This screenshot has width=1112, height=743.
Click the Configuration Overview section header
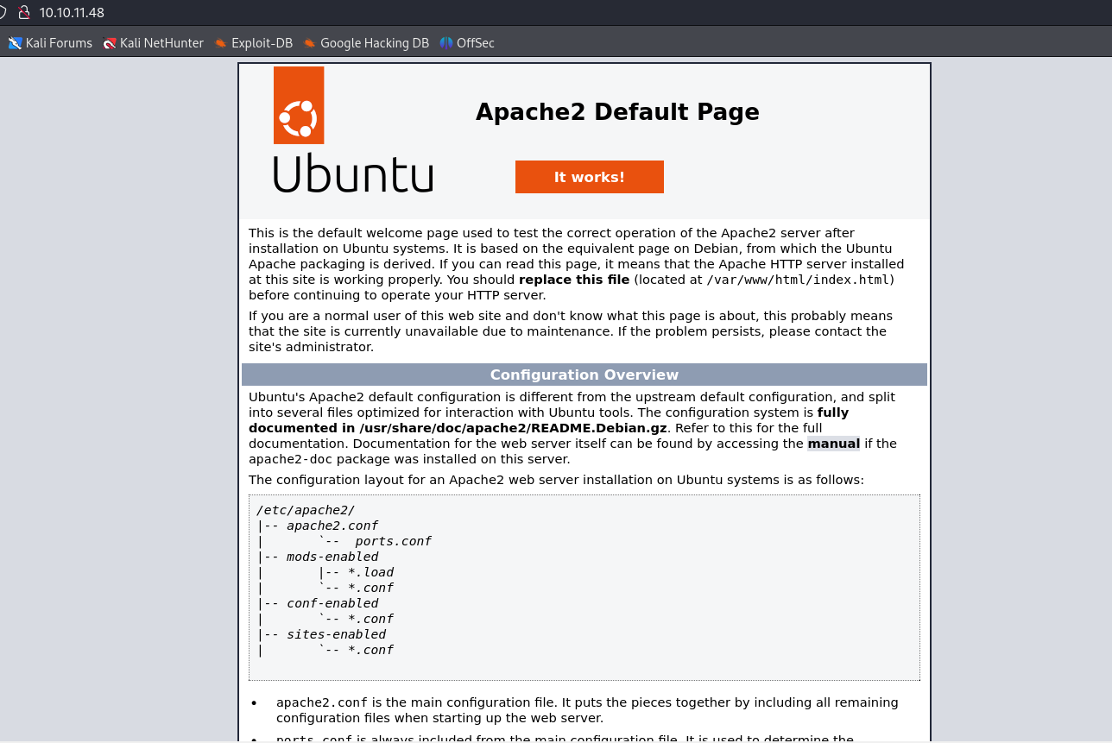click(584, 375)
